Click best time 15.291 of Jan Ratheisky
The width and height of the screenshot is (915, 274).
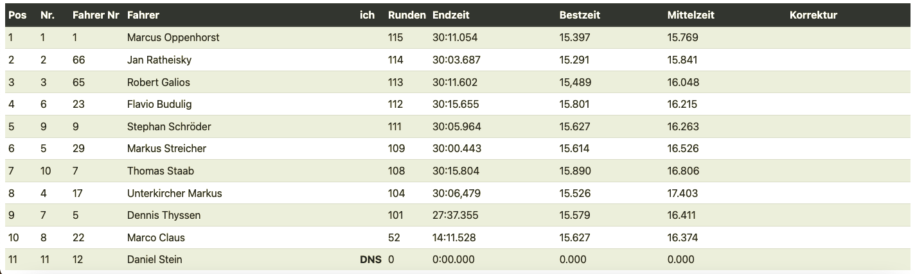(x=574, y=60)
